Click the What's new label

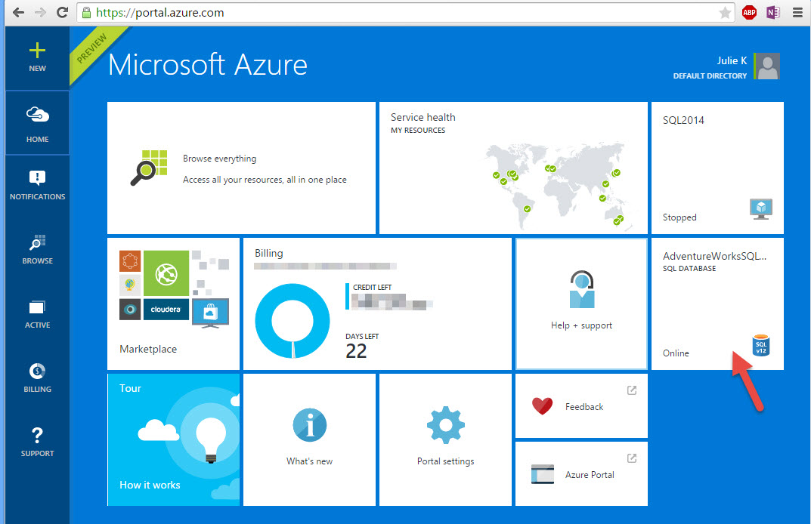309,461
